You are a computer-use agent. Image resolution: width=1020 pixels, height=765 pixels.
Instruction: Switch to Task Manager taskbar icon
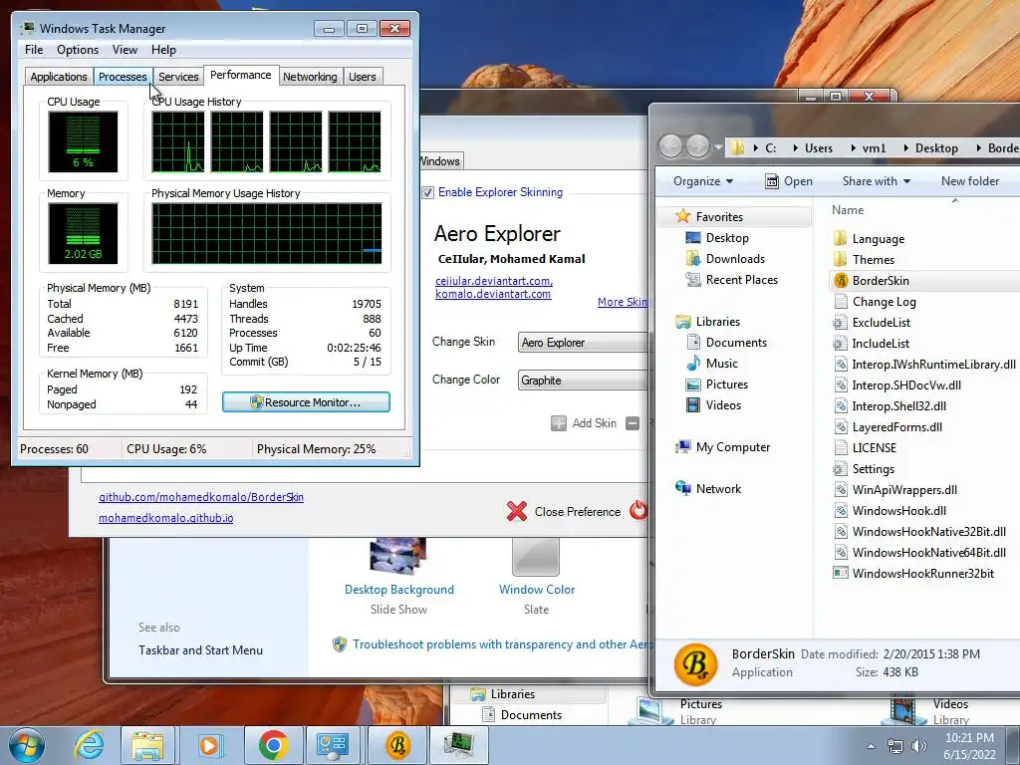coord(458,745)
